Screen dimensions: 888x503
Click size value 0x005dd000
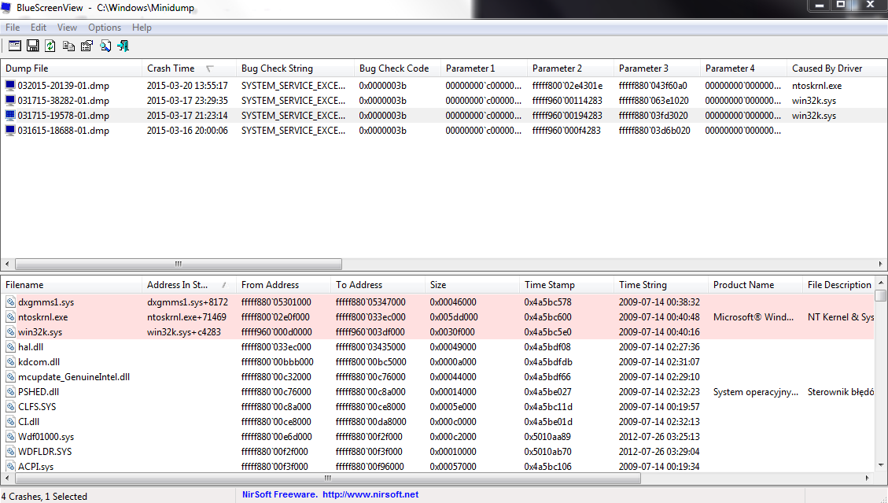point(453,317)
